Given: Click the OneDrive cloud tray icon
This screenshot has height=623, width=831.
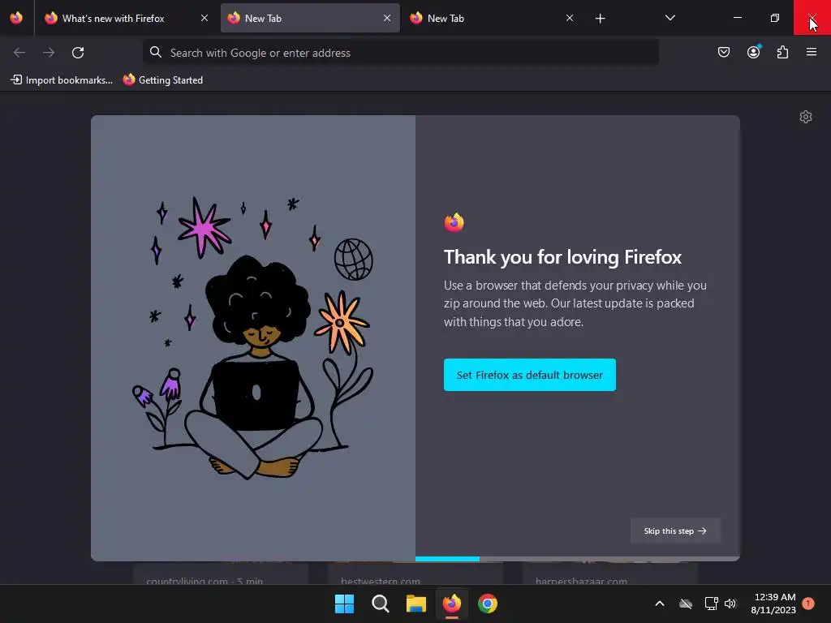Looking at the screenshot, I should pos(686,604).
